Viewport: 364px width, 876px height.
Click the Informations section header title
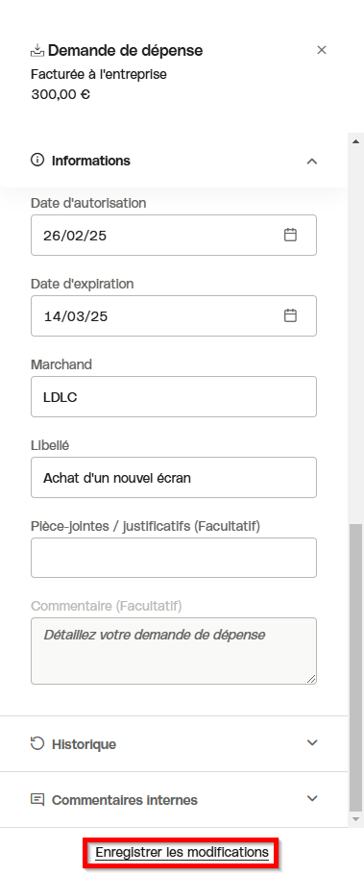click(91, 161)
